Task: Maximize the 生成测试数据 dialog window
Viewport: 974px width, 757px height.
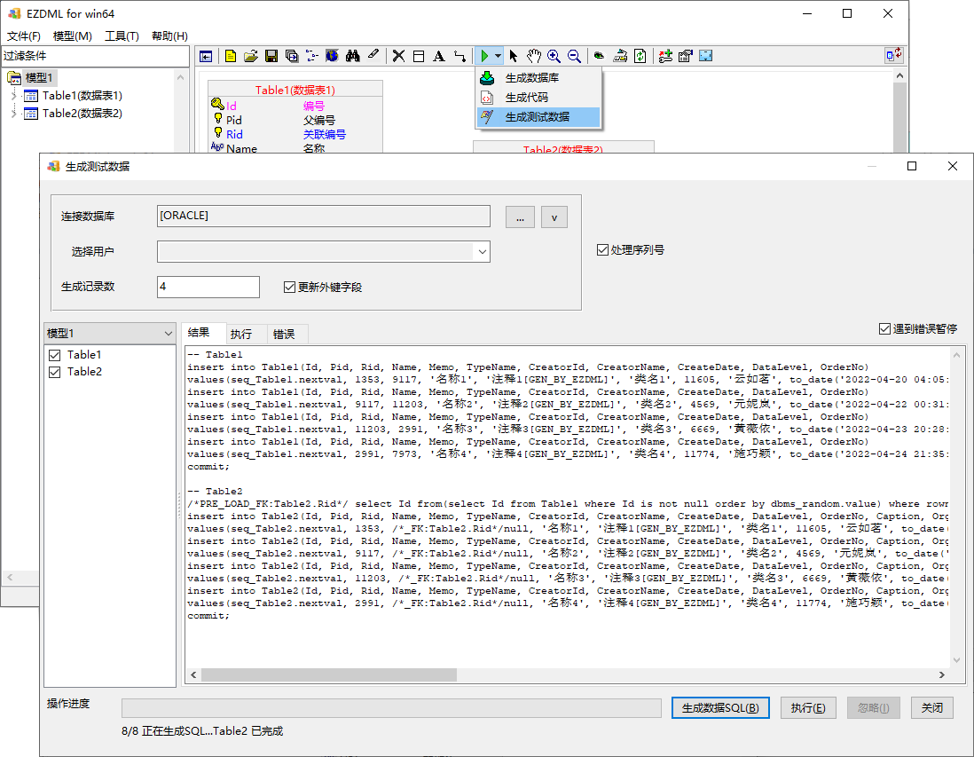Action: coord(912,166)
